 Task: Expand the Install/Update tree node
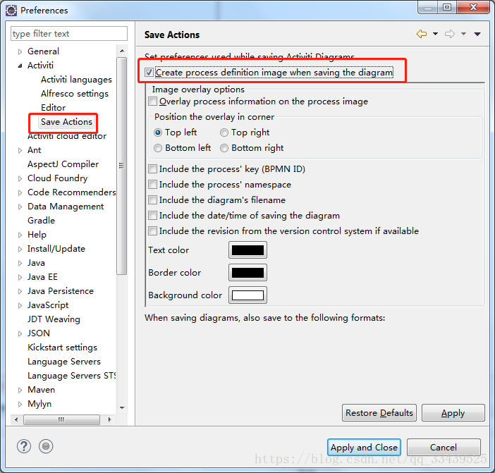20,249
